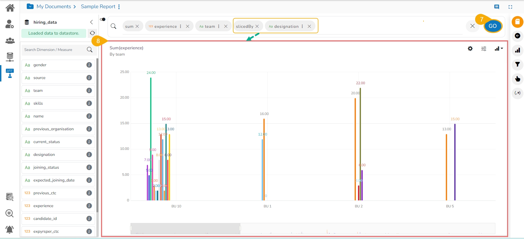Image resolution: width=524 pixels, height=239 pixels.
Task: Toggle fullscreen mode icon
Action: click(510, 7)
